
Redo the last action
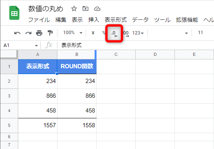[28, 33]
